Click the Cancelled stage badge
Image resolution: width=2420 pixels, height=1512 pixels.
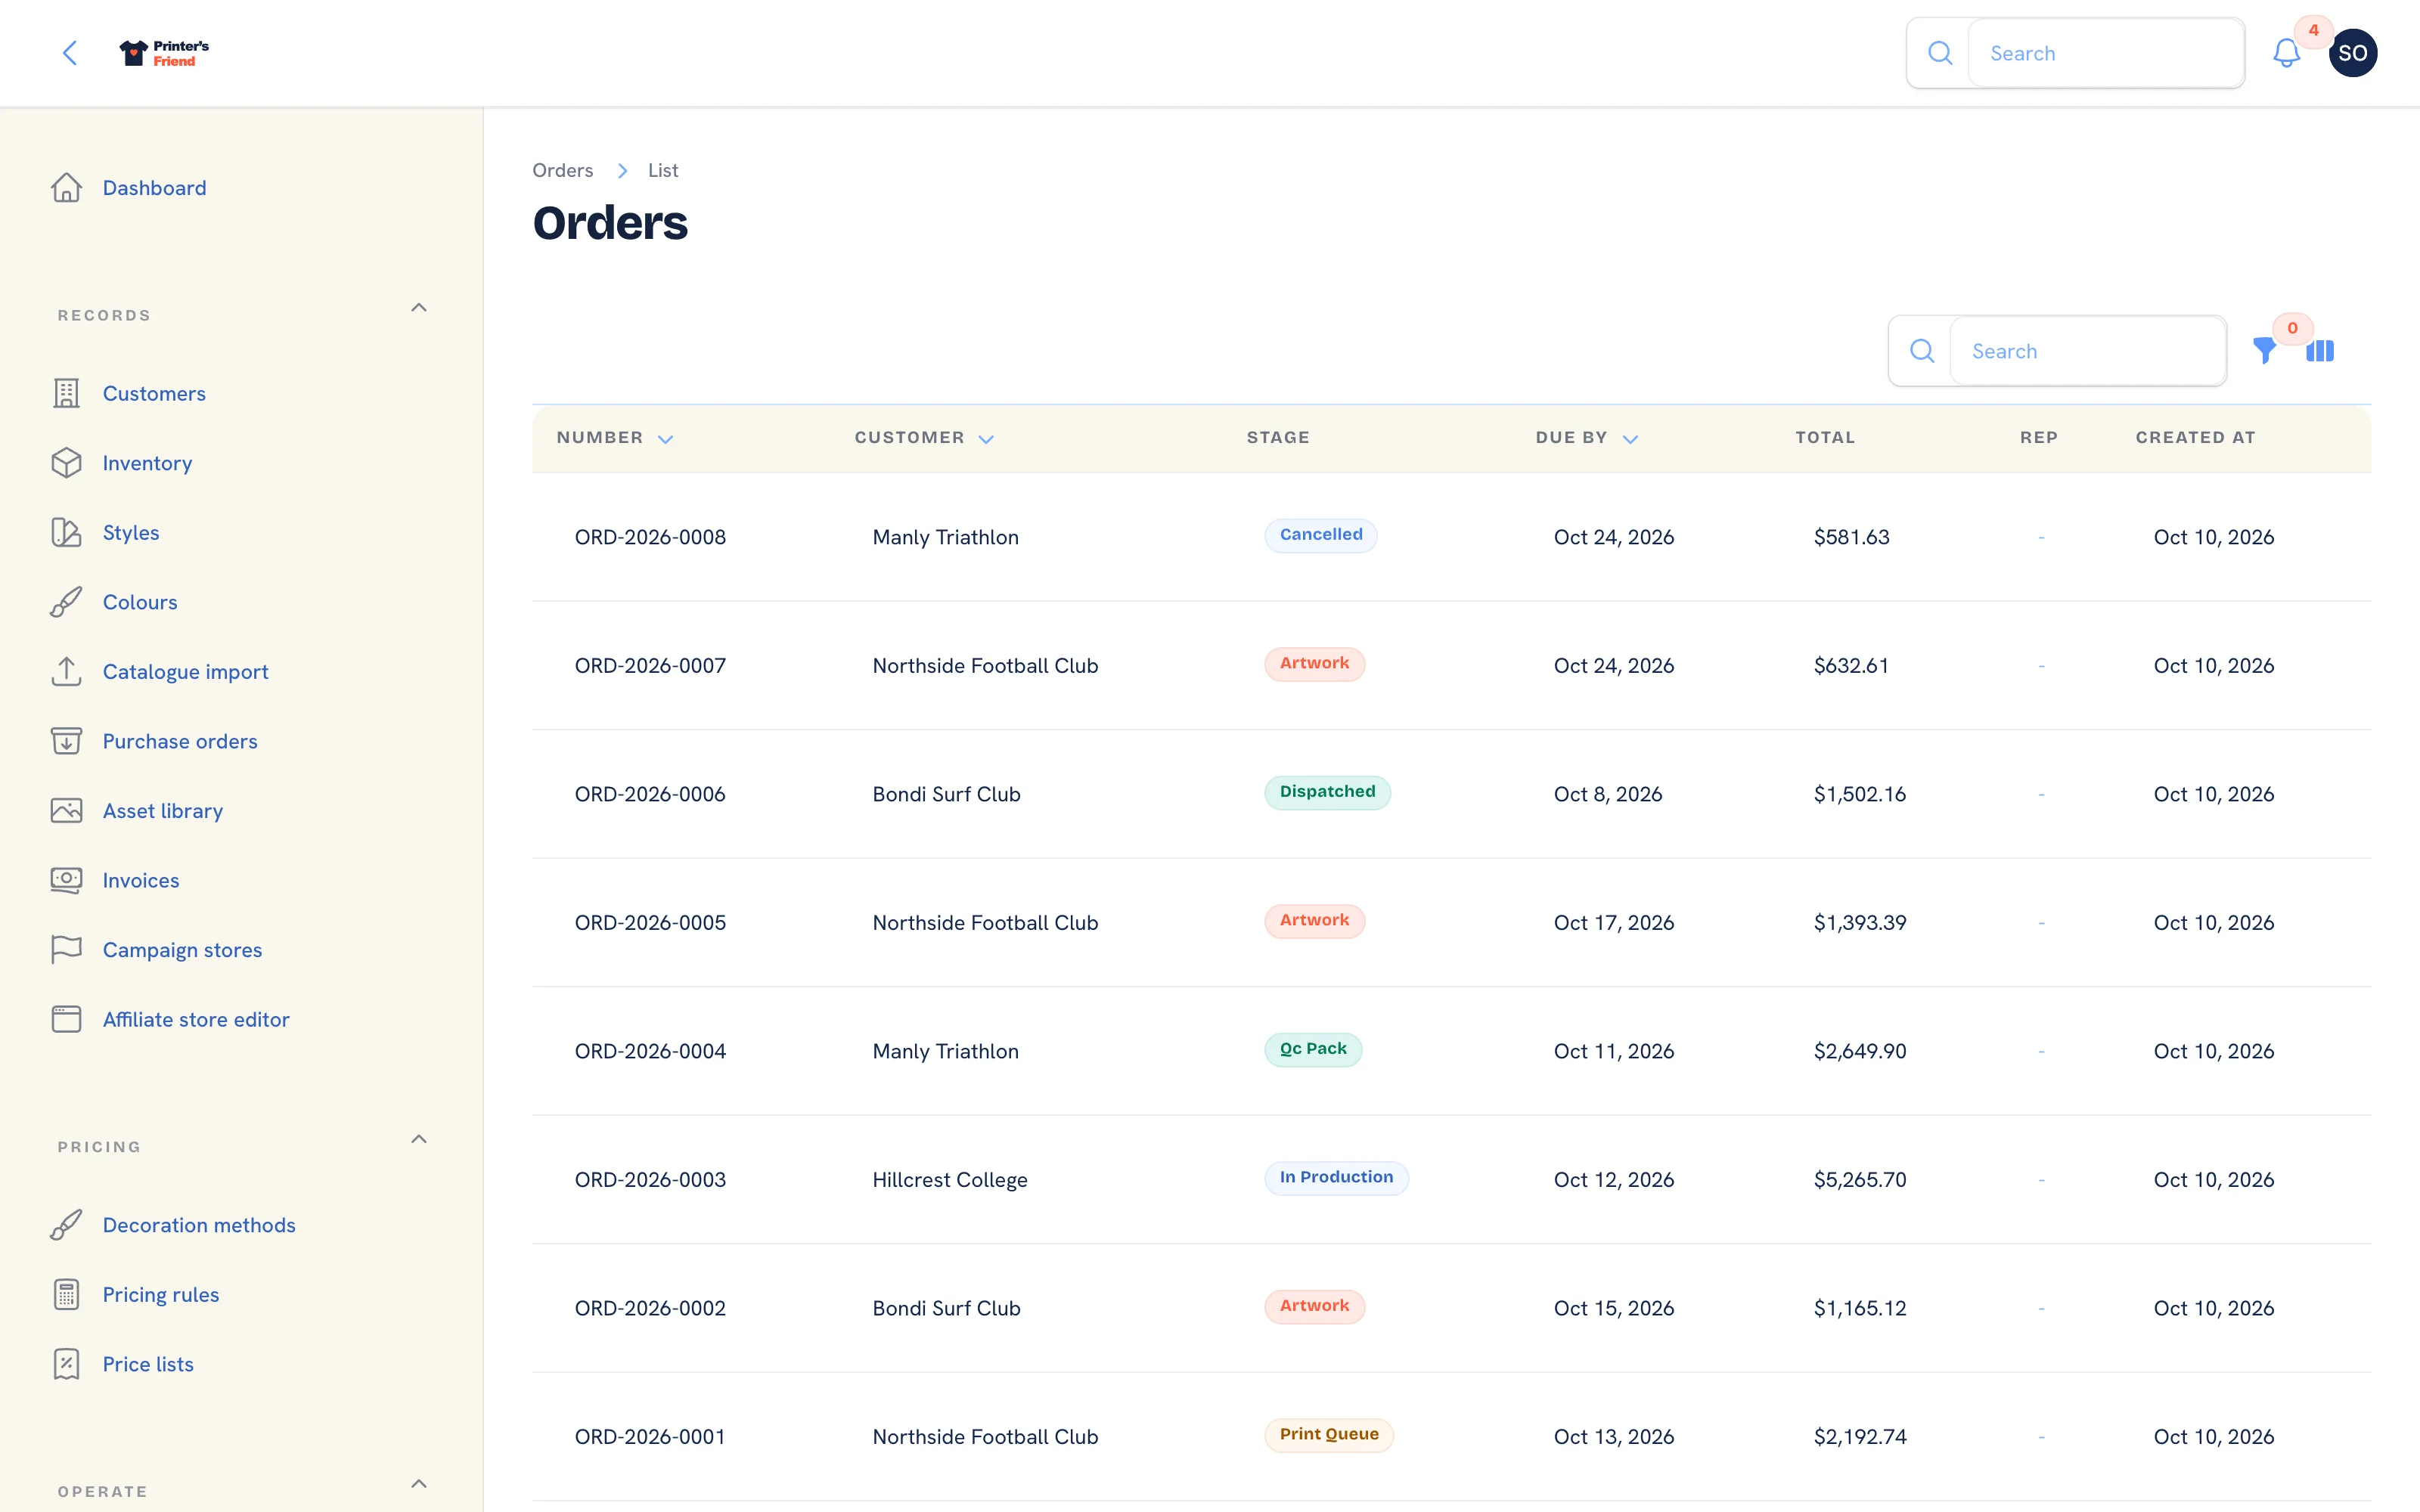tap(1320, 535)
